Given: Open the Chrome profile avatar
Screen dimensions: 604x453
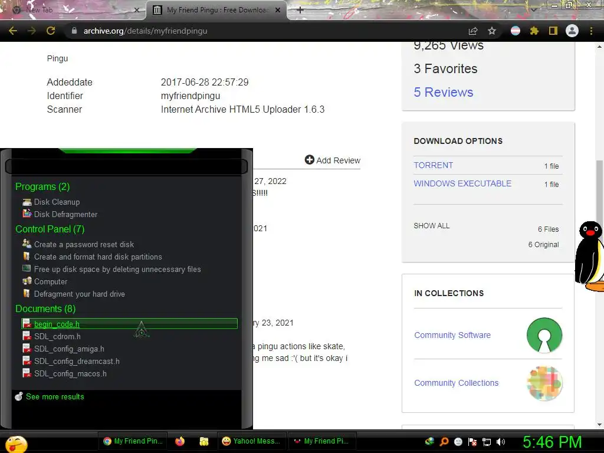Looking at the screenshot, I should point(572,31).
